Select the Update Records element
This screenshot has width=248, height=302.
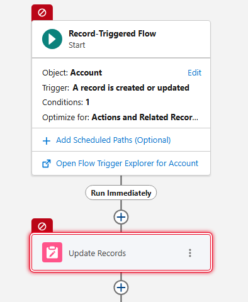tap(121, 252)
